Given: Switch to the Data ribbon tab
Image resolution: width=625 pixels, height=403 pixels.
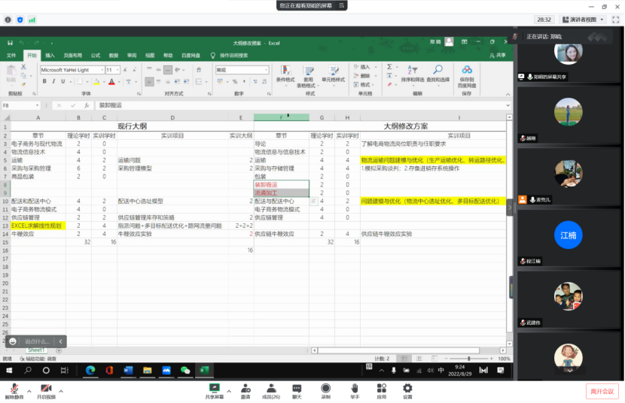Looking at the screenshot, I should [114, 56].
